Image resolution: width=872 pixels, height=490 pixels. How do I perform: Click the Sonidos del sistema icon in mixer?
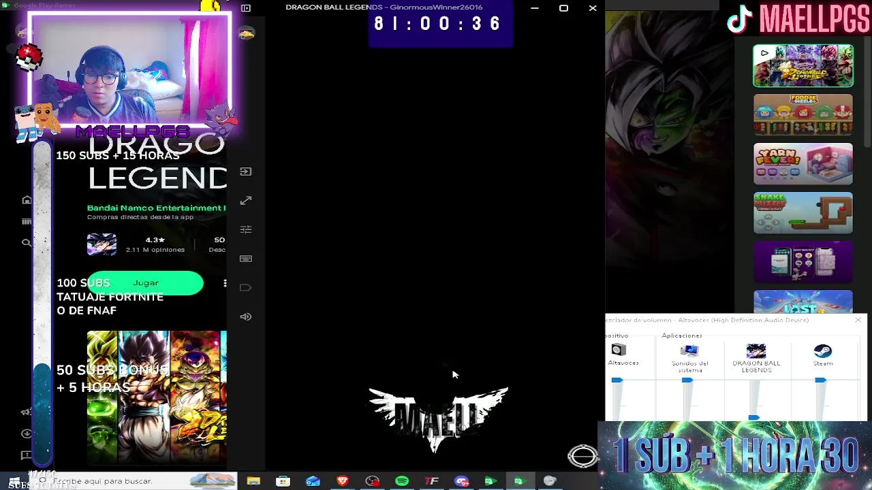point(689,350)
